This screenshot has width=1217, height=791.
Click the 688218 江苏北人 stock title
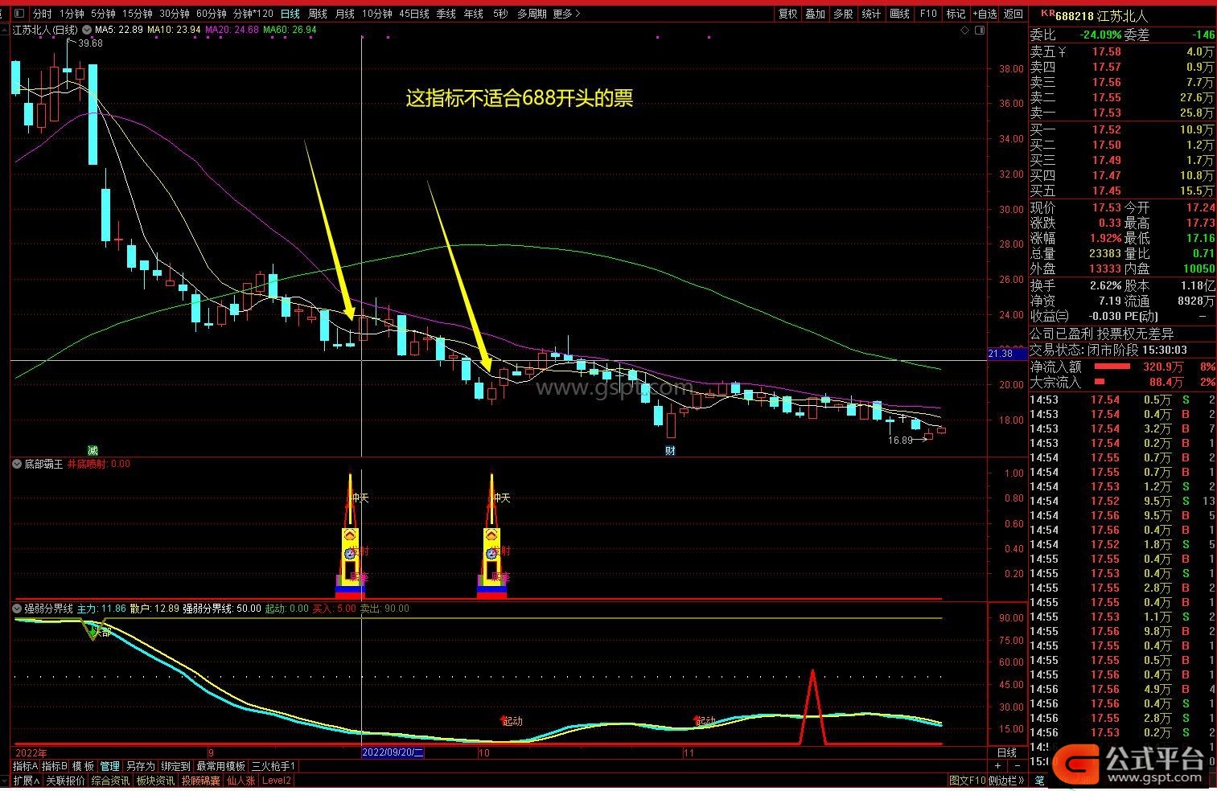tap(1100, 15)
